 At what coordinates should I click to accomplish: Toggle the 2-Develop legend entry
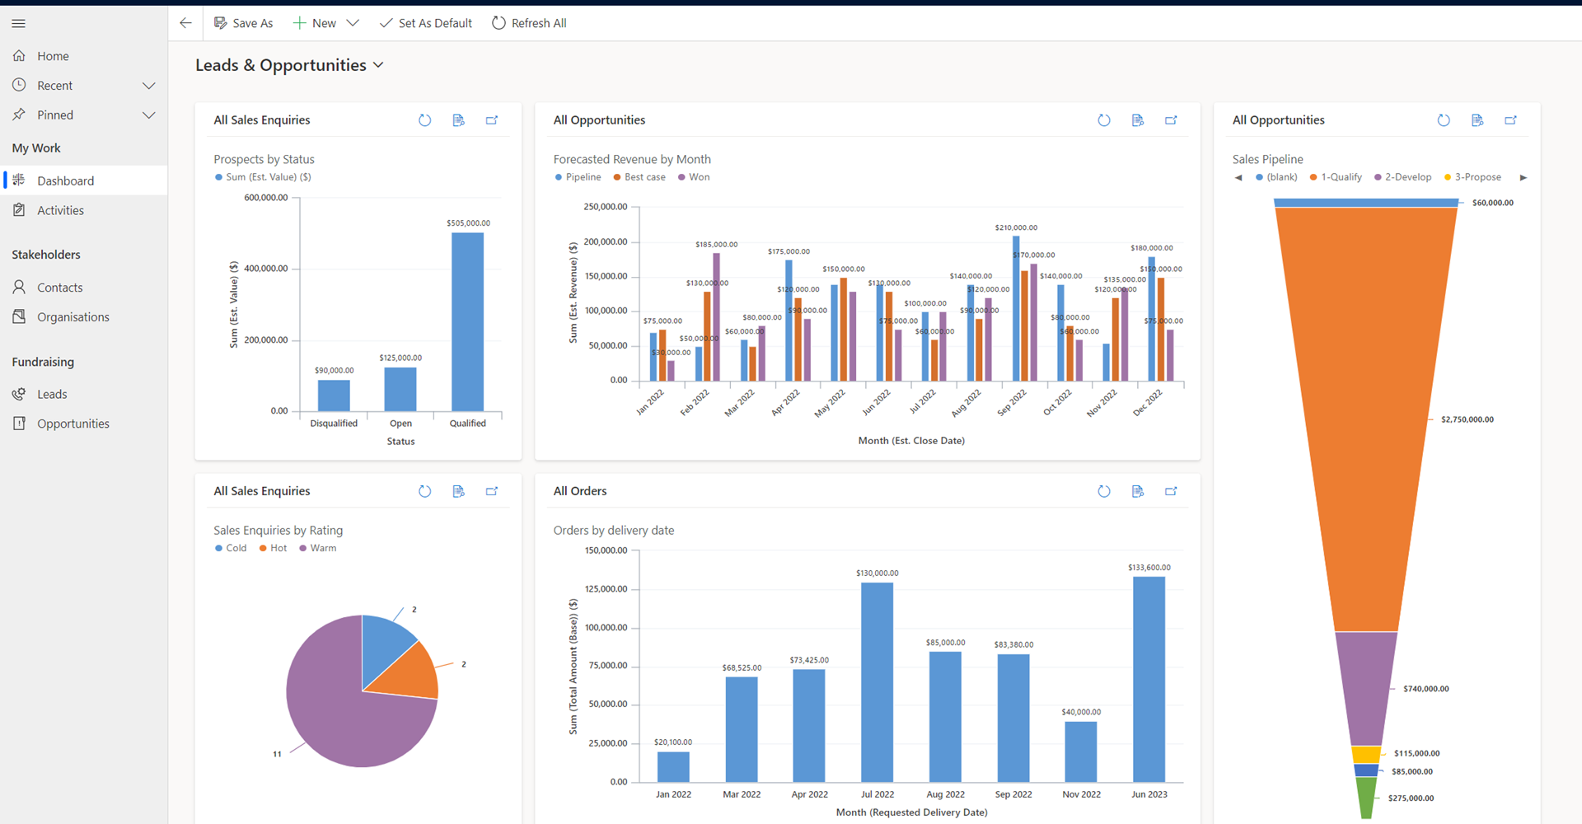coord(1402,177)
